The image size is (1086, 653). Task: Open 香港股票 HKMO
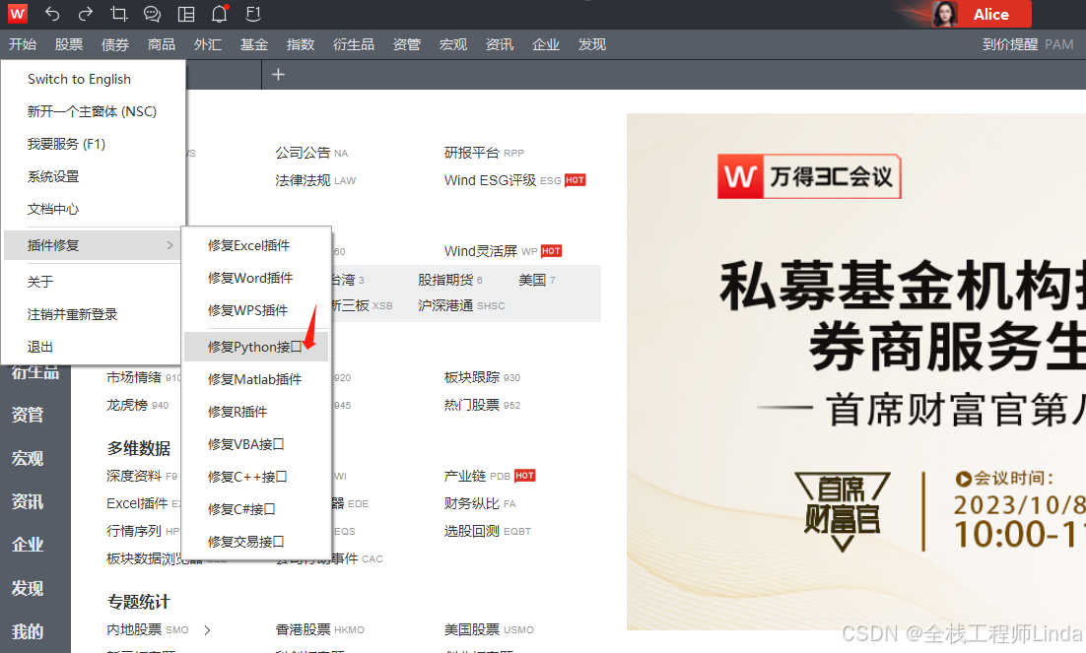(x=320, y=629)
